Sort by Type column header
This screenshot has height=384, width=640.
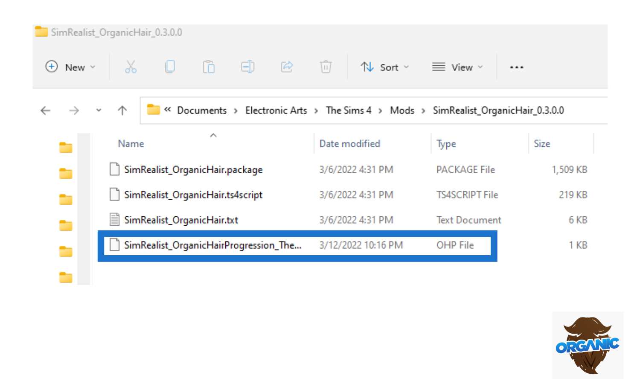(446, 144)
